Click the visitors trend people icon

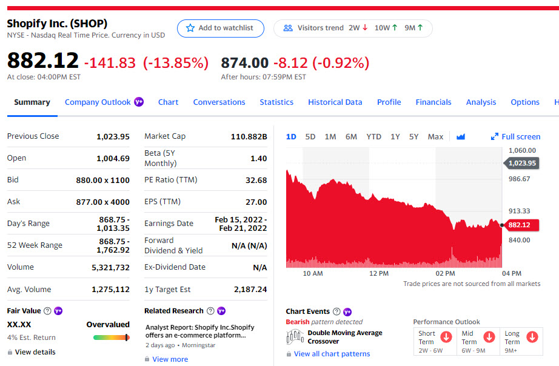288,28
